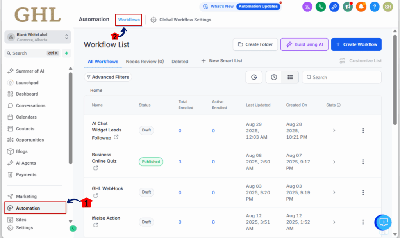Click the sidebar Search box

32,53
